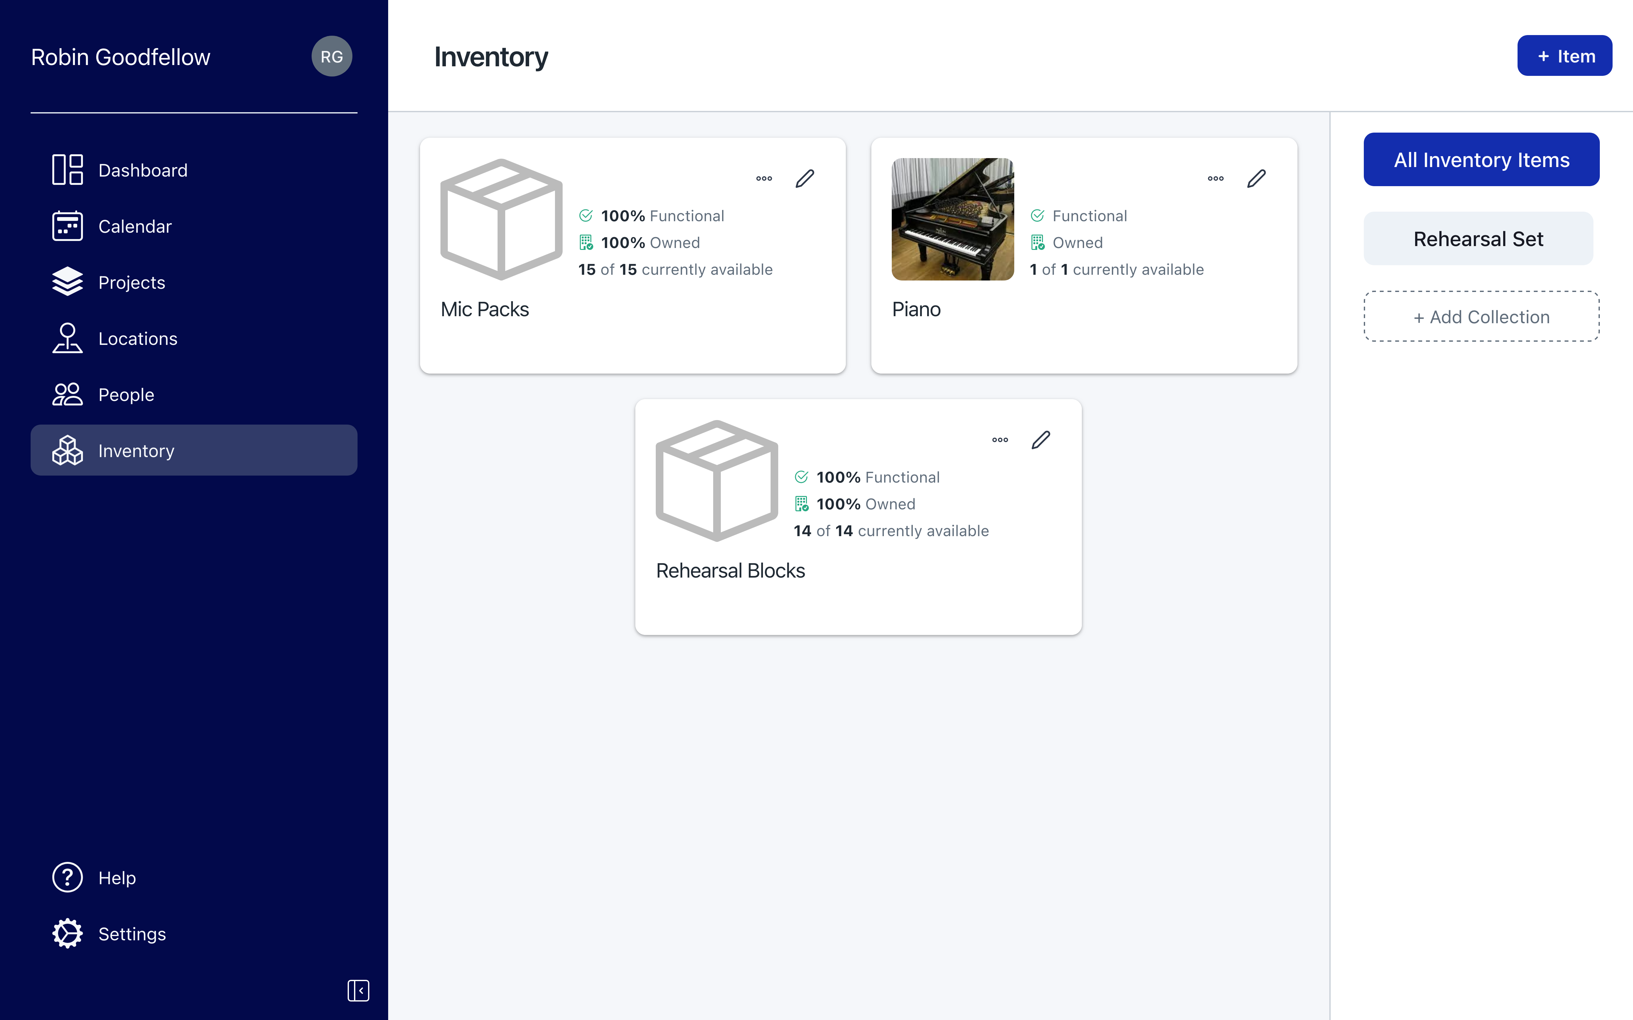The width and height of the screenshot is (1633, 1020).
Task: Click the pencil edit icon on Mic Packs
Action: pyautogui.click(x=804, y=179)
